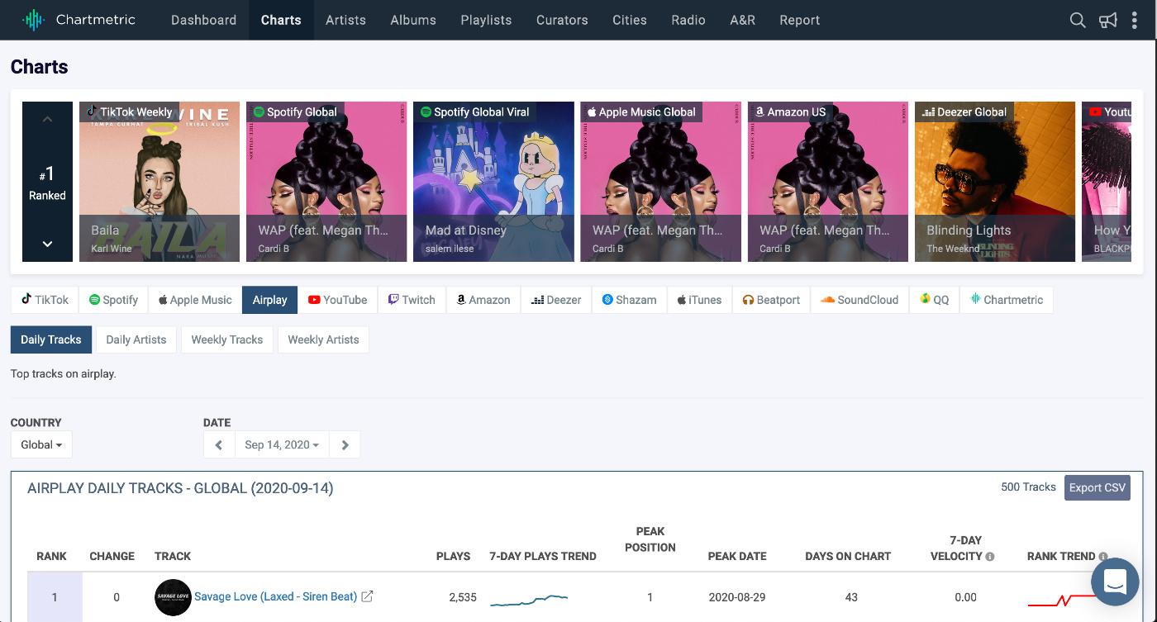
Task: Click the 7-day plays trend sparkline
Action: tap(529, 600)
